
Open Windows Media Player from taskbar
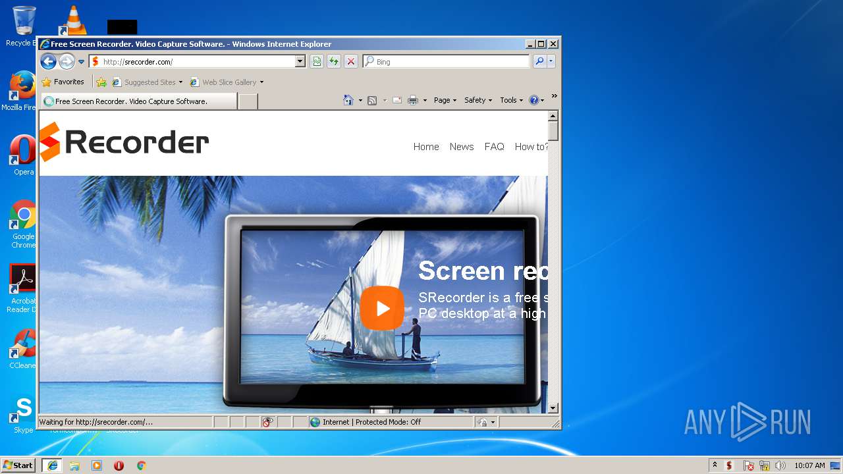click(97, 465)
